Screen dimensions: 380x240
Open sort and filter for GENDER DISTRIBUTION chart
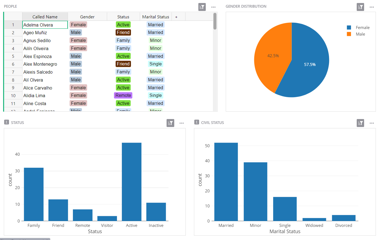click(x=360, y=7)
